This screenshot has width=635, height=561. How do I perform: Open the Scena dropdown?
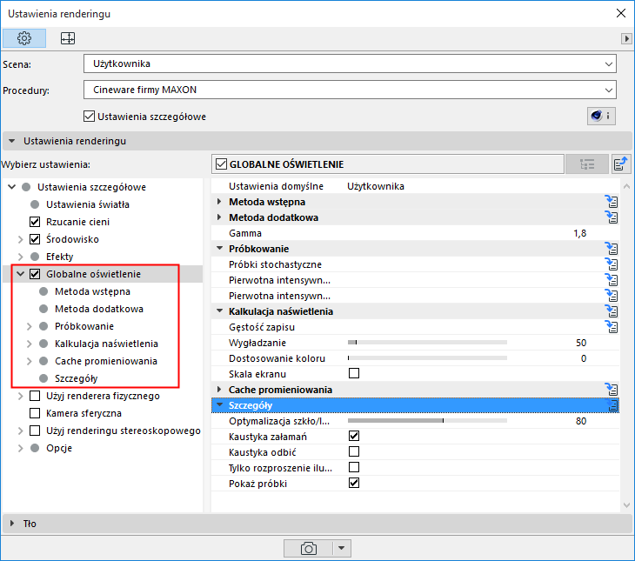(x=350, y=64)
